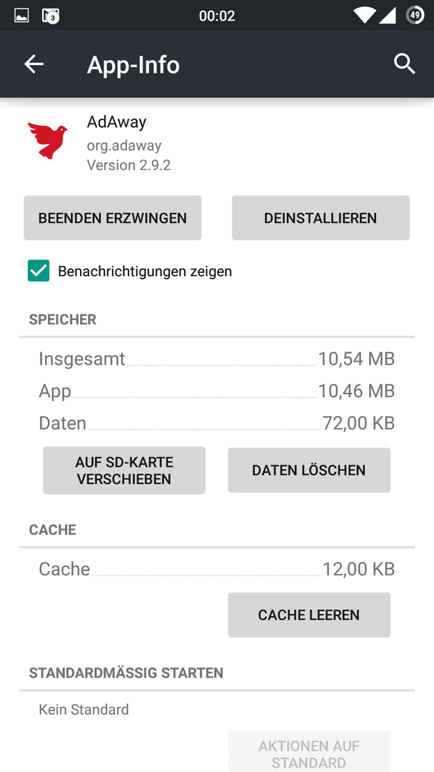Screen dimensions: 434x772
Task: Tap the Insgesamt storage row
Action: pyautogui.click(x=217, y=358)
